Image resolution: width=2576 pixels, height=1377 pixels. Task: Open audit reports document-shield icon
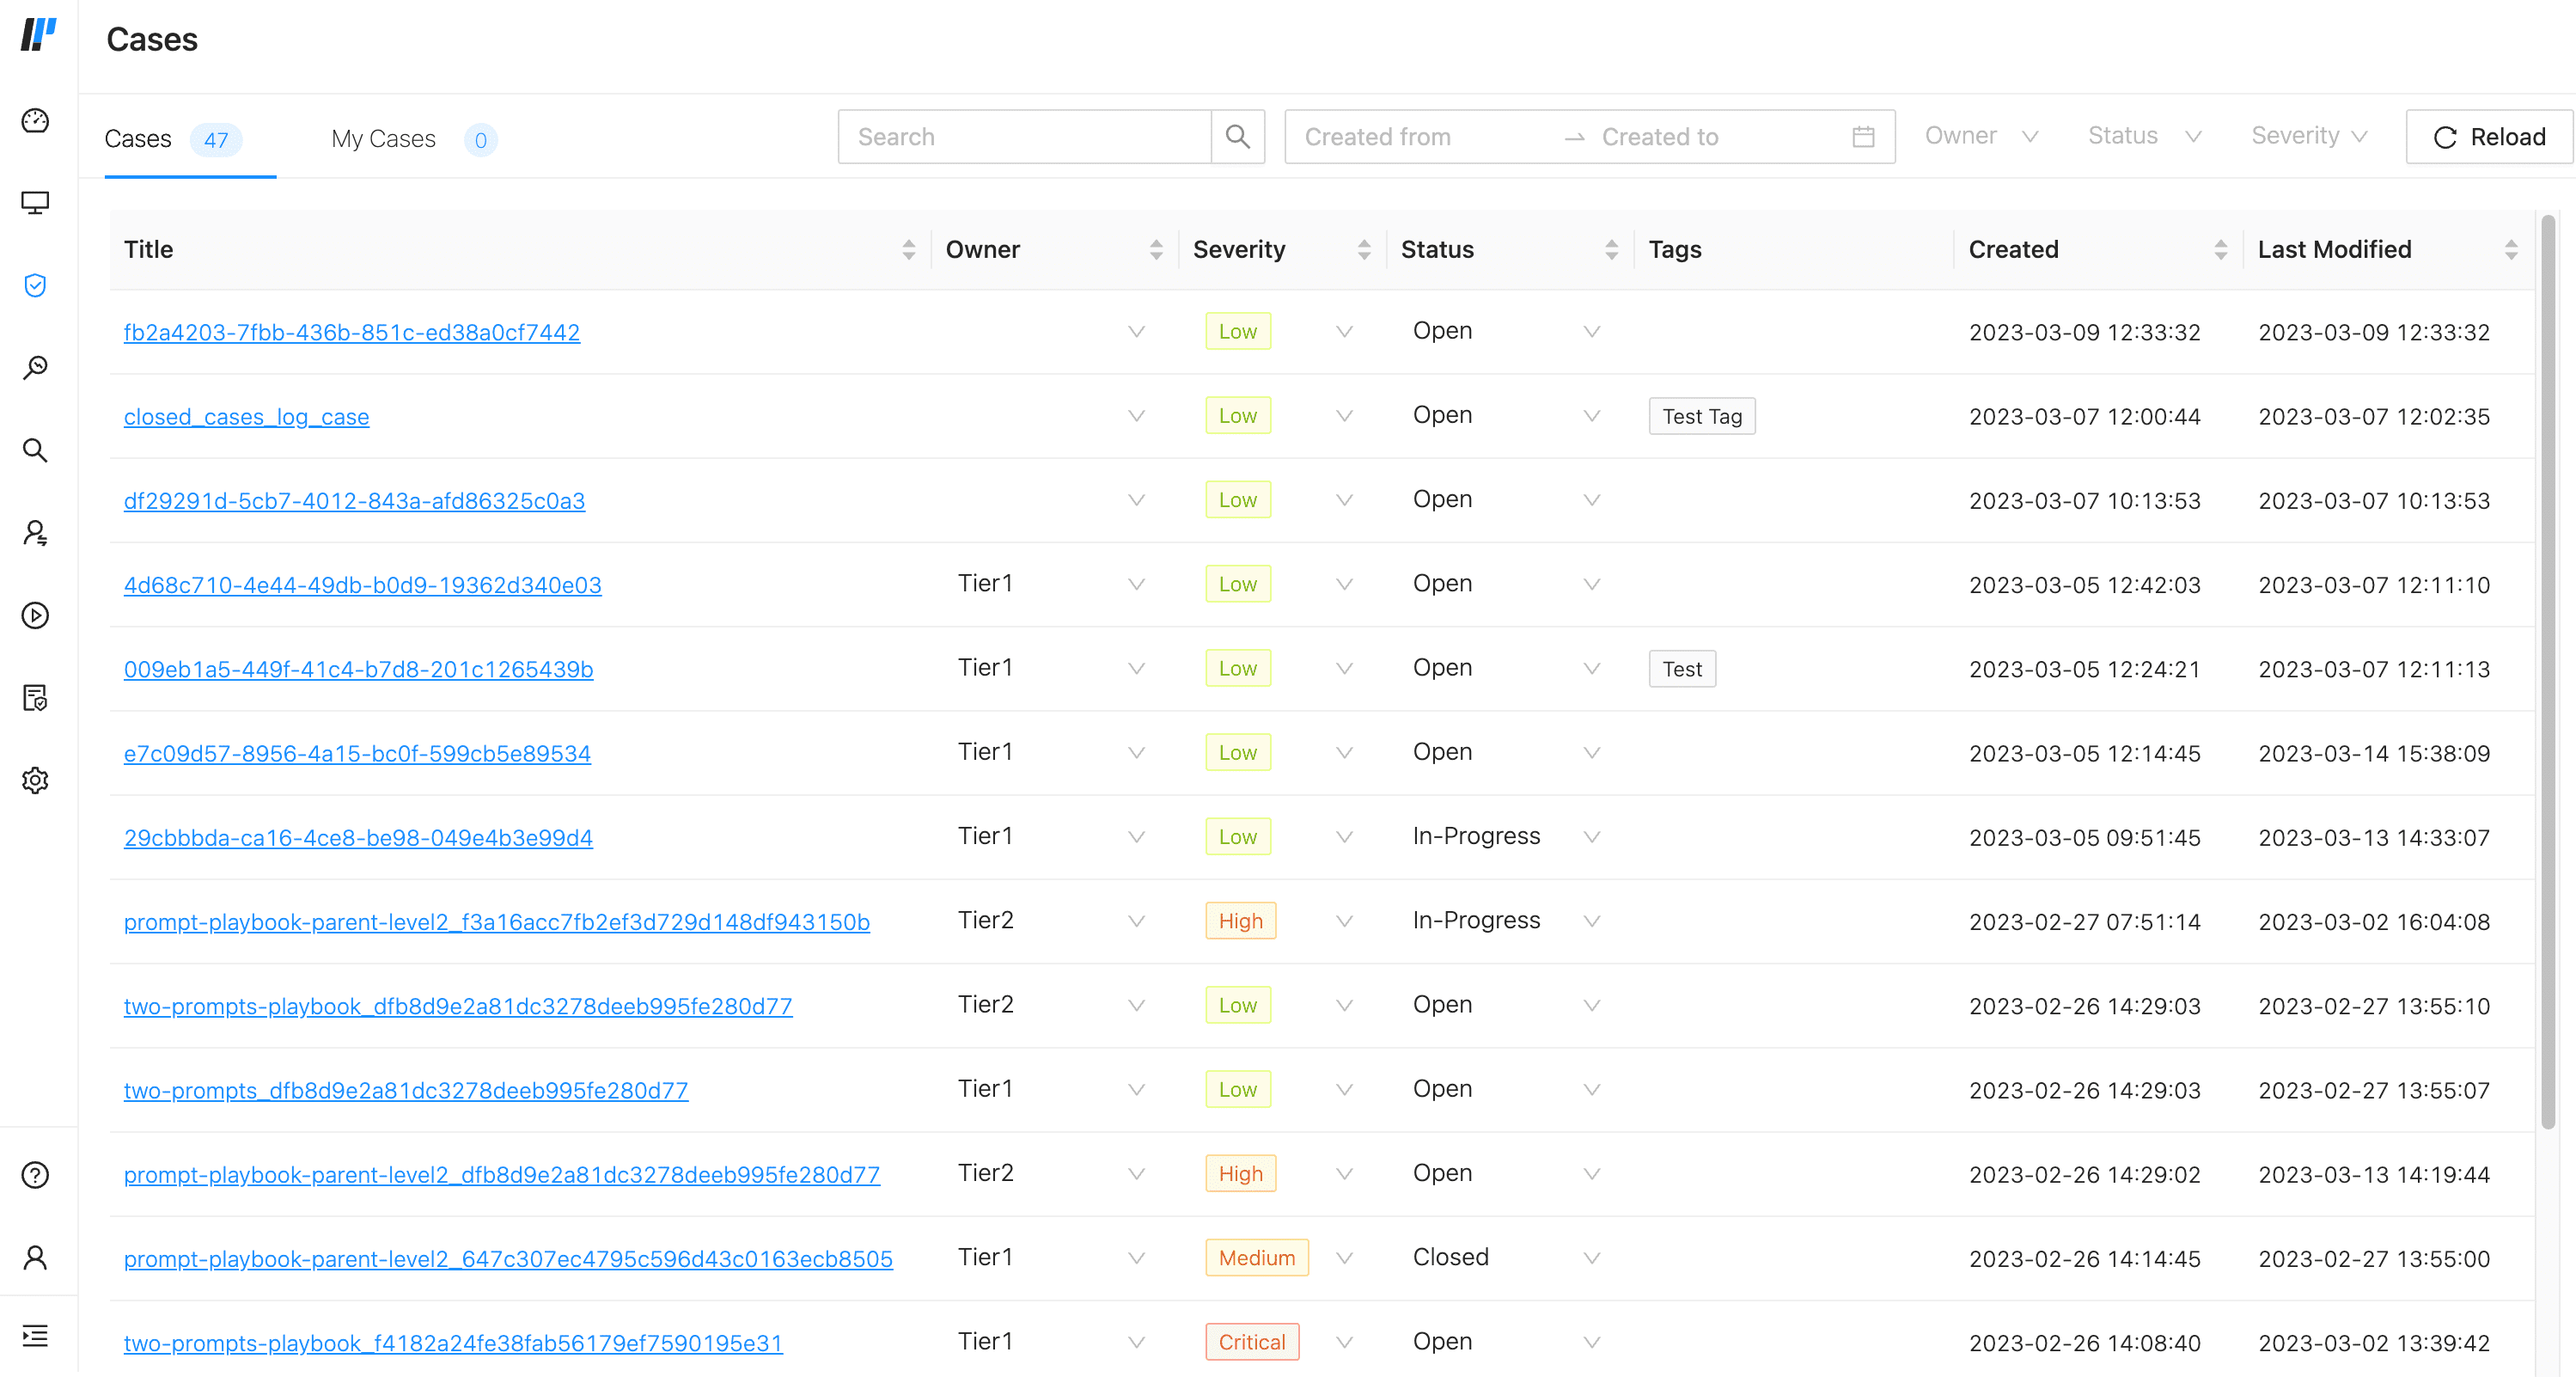[x=36, y=699]
